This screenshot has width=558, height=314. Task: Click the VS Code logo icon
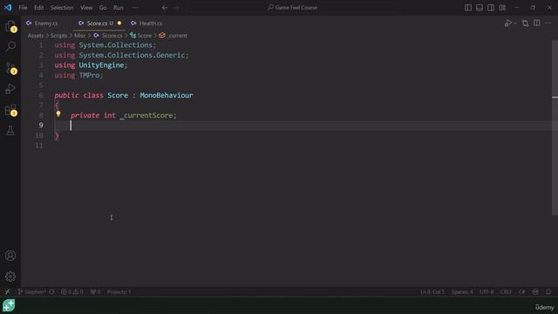click(8, 8)
